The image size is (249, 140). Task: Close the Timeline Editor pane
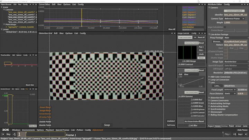tap(36, 55)
